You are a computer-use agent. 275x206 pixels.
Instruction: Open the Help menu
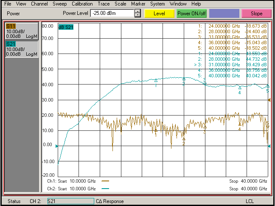point(196,4)
